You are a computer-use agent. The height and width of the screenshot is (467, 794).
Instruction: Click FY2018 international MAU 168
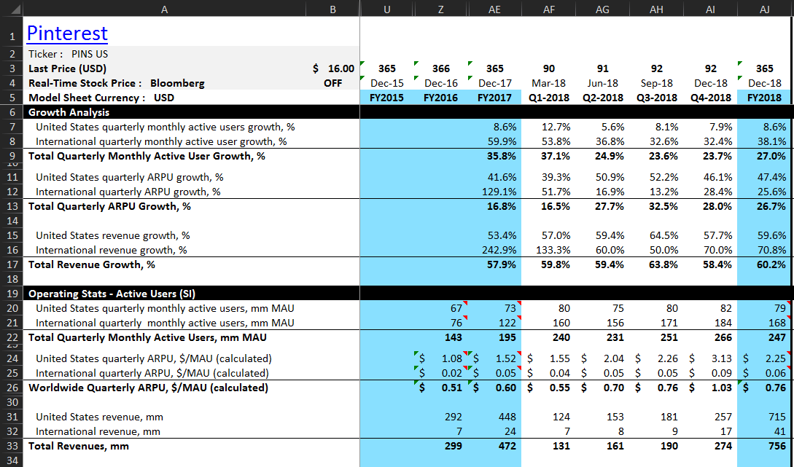765,323
